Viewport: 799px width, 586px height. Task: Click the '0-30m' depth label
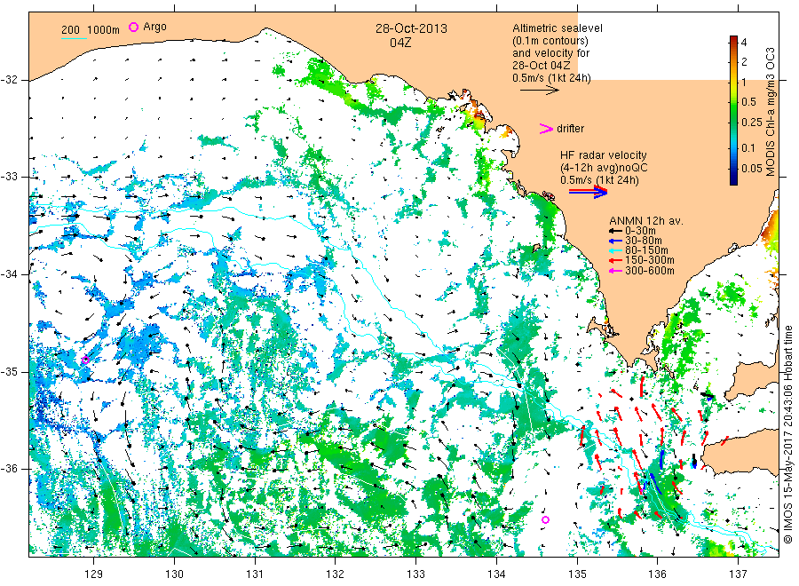[640, 231]
